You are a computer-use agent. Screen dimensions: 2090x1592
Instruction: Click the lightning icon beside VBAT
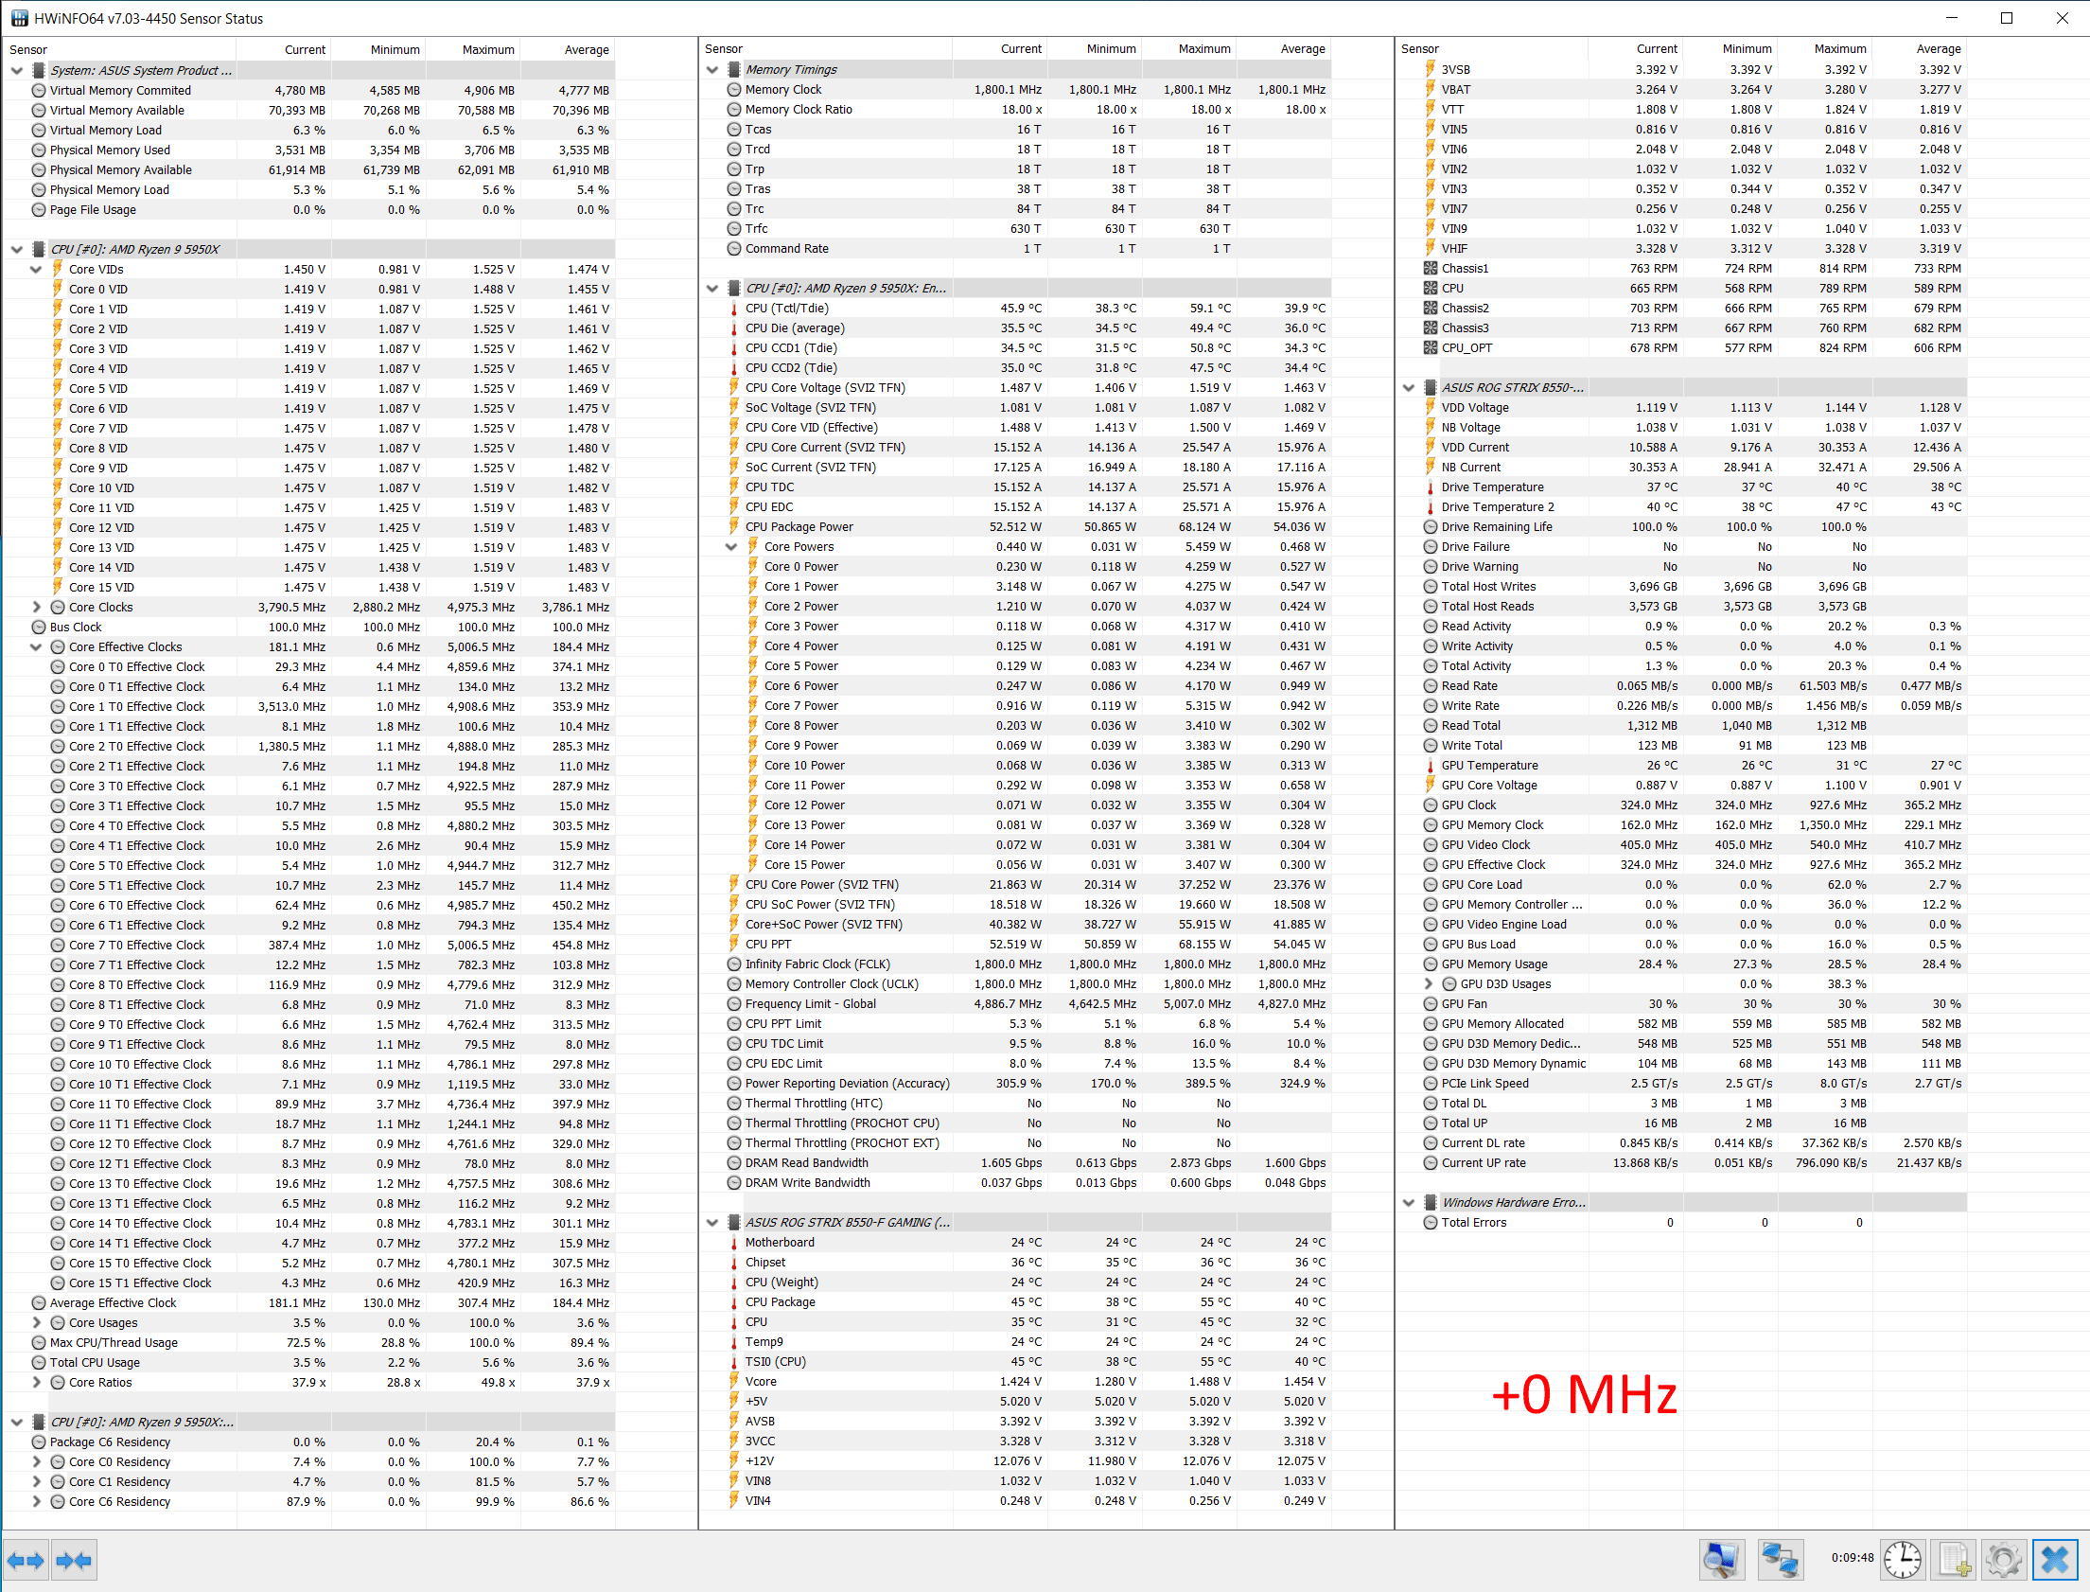(1430, 89)
